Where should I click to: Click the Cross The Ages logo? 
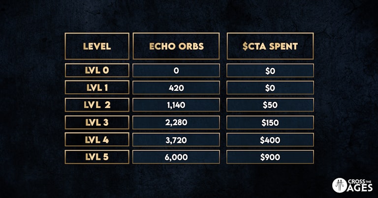(352, 185)
